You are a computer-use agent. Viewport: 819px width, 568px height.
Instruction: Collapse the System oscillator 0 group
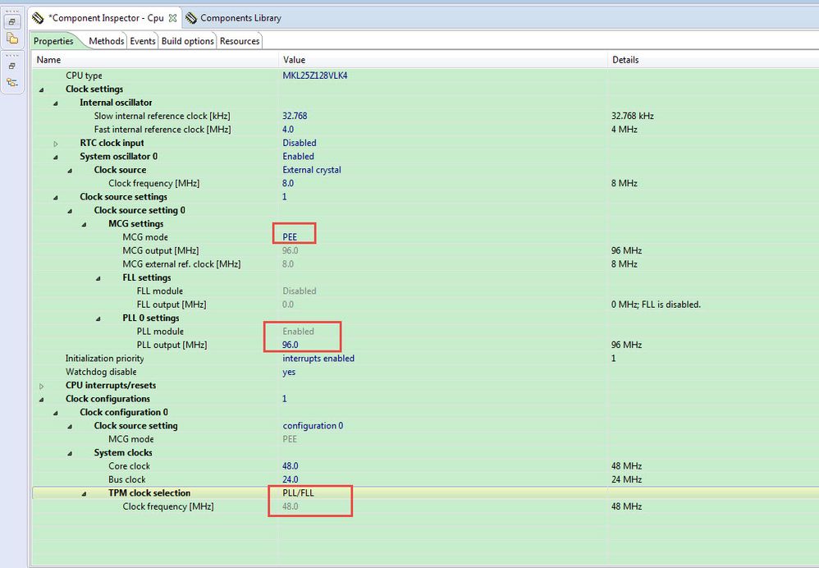(x=55, y=158)
